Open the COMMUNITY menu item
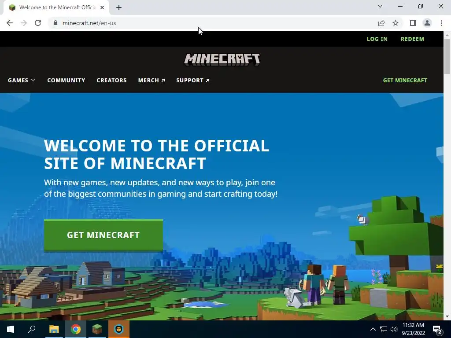Screen dimensions: 451x338 click(66, 81)
